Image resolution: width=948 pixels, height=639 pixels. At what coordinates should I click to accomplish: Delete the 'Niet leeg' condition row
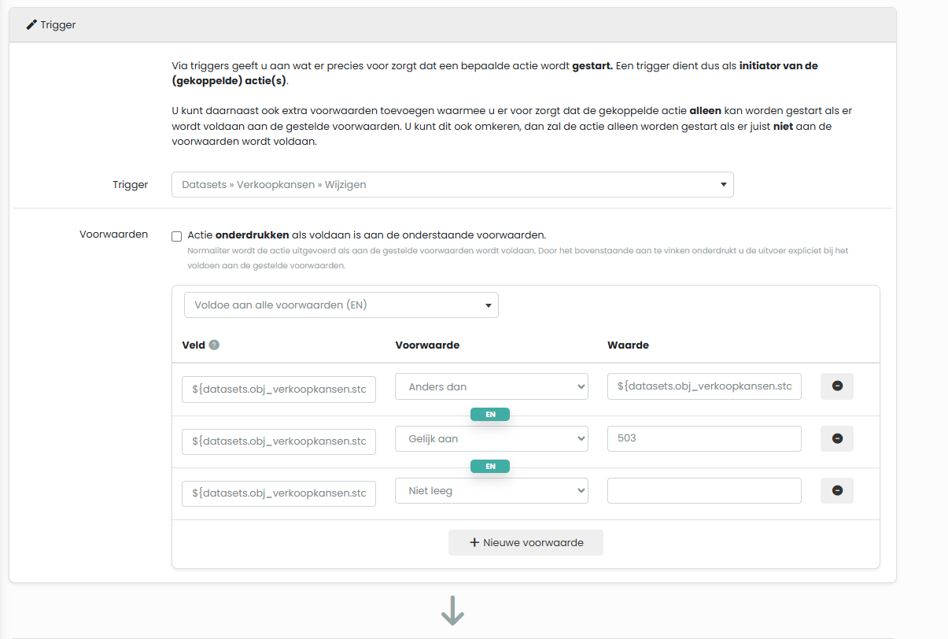(836, 490)
